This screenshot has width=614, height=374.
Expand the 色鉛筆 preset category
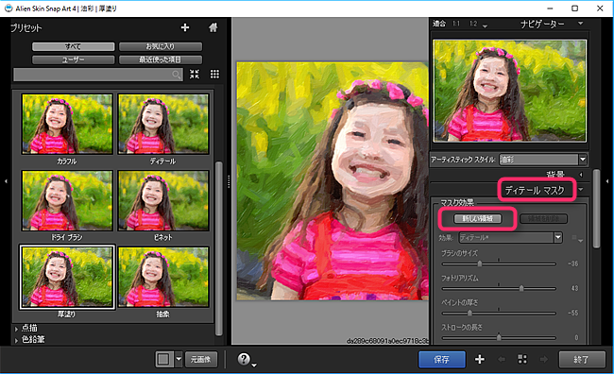[16, 341]
